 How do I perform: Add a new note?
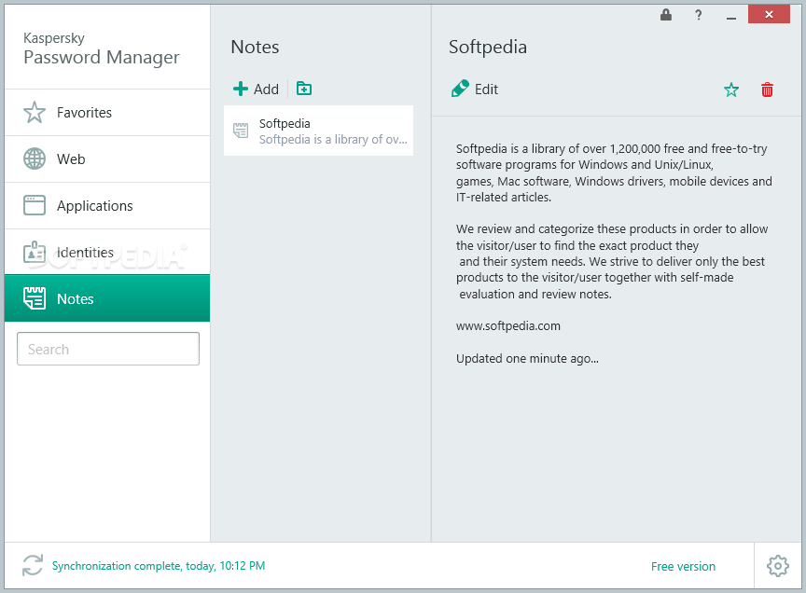[x=256, y=89]
